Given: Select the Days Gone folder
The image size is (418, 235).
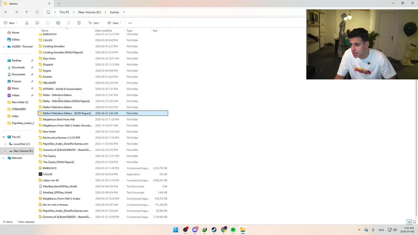Looking at the screenshot, I should click(x=103, y=58).
